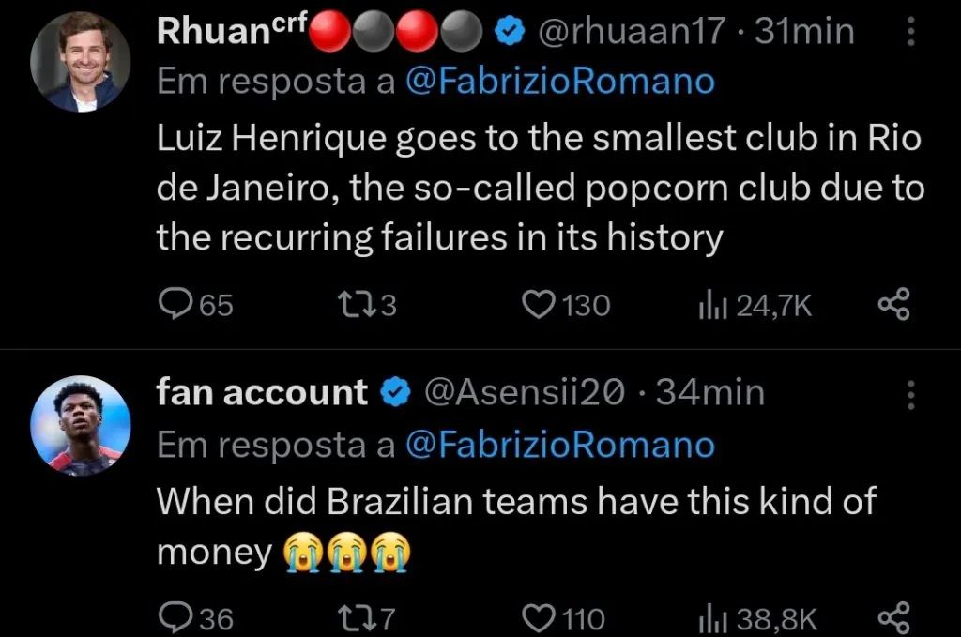The width and height of the screenshot is (961, 637).
Task: Open the three-dot menu on fan account's tweet
Action: coord(909,392)
